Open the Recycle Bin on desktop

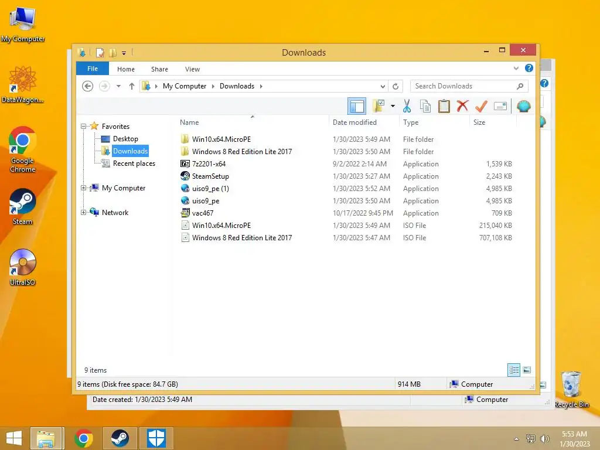click(x=571, y=390)
